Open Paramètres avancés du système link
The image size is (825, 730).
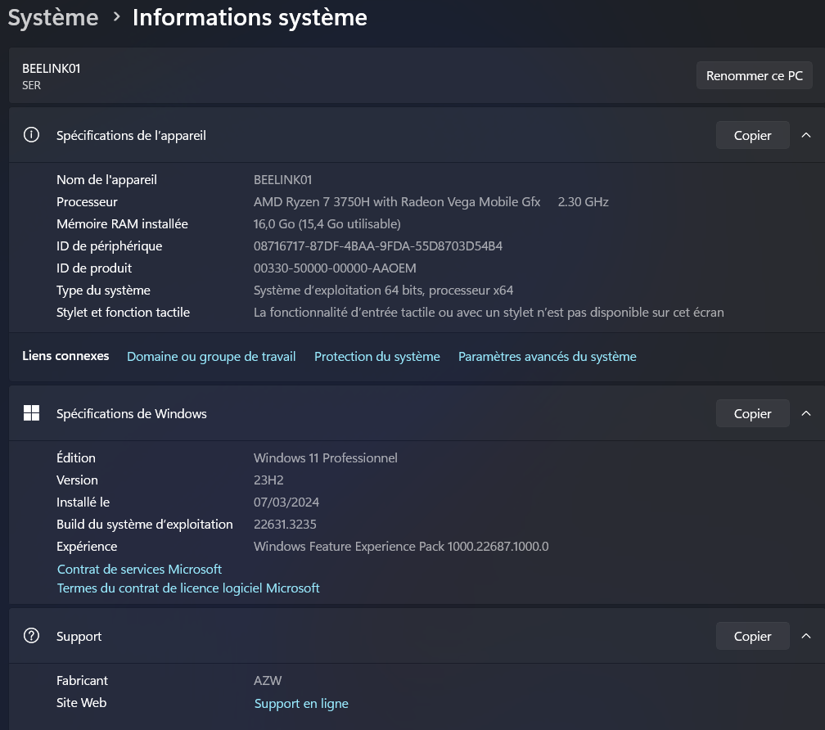coord(548,357)
